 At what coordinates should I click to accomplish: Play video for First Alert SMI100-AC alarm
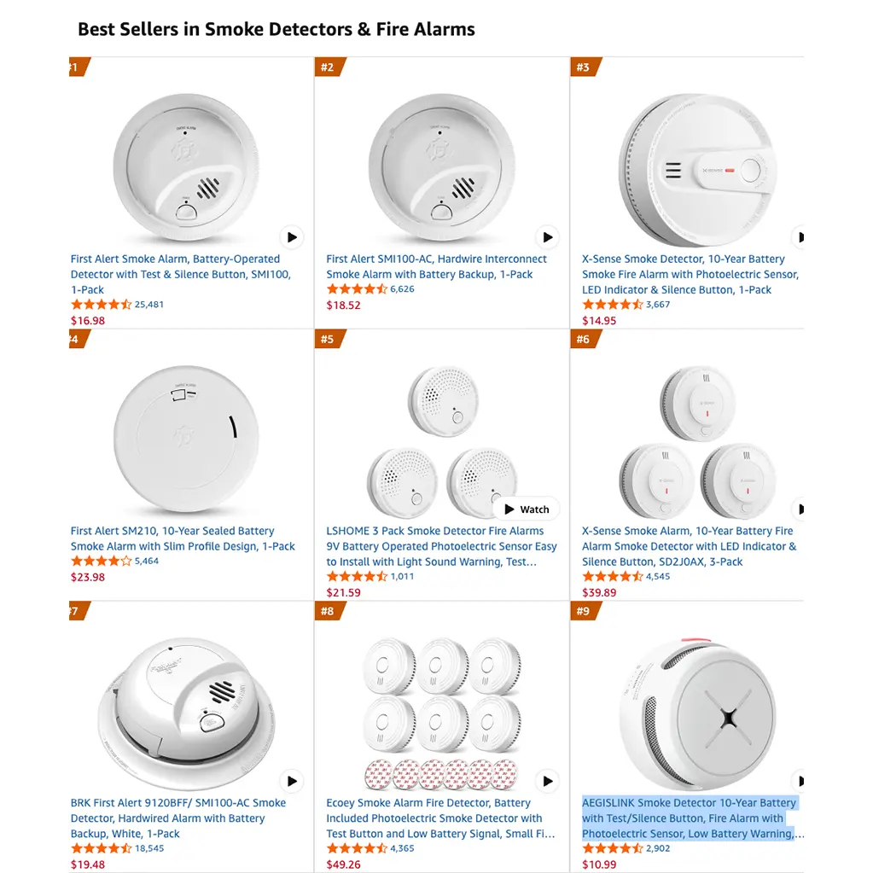point(547,237)
